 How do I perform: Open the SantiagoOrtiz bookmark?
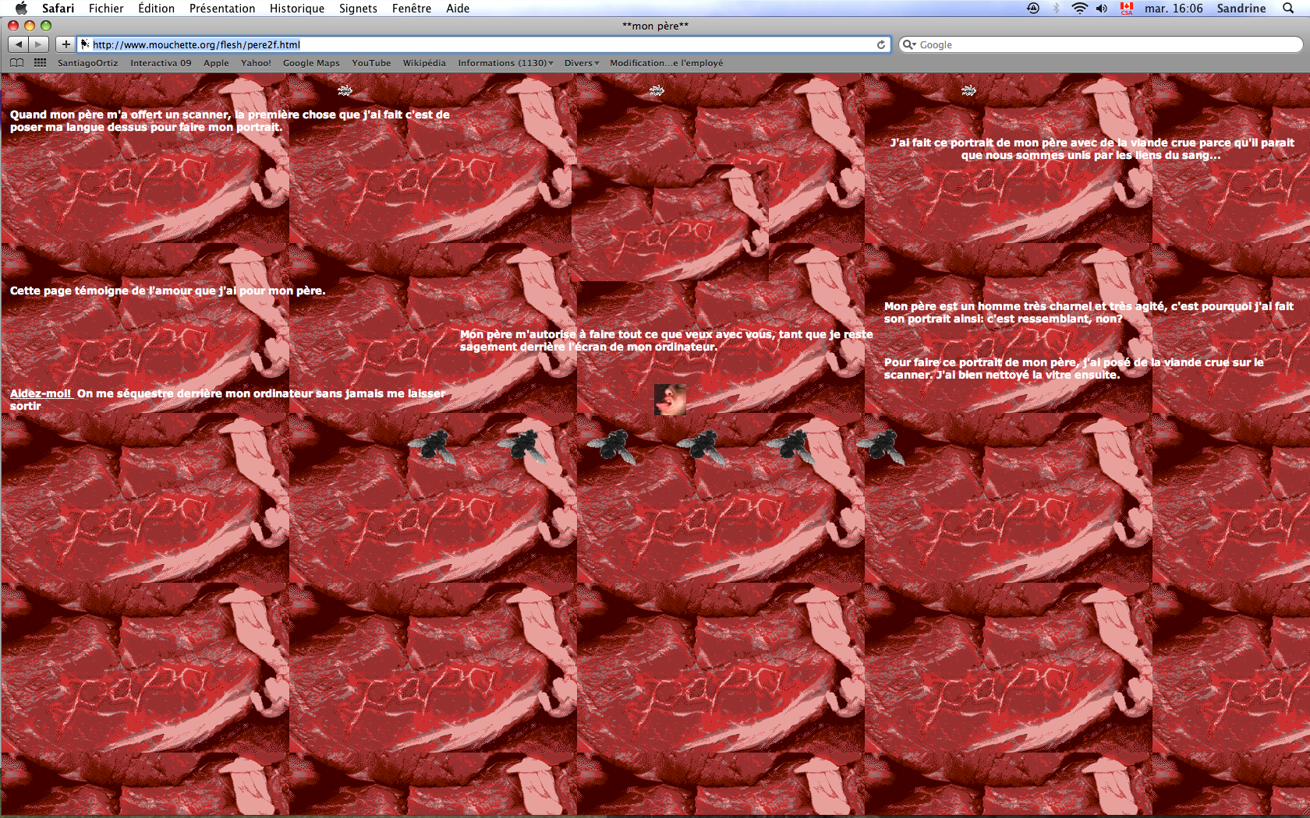[x=87, y=63]
